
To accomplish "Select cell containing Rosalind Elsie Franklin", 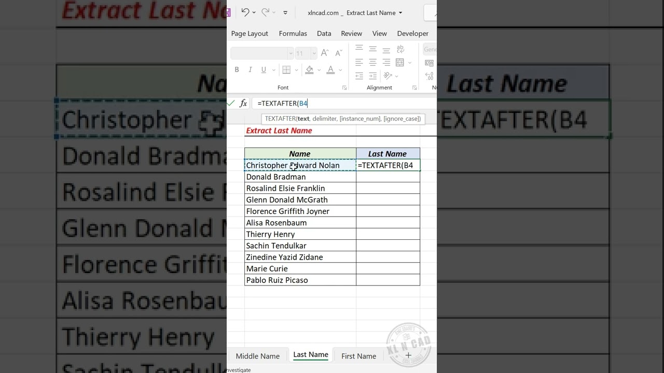I will point(300,188).
